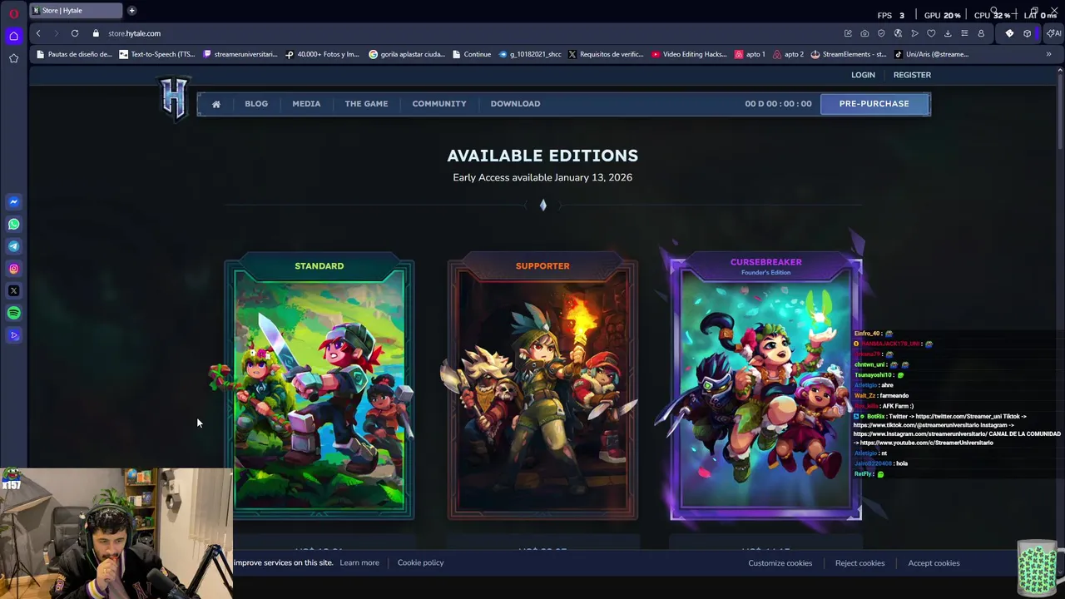Open the privacy shield icon
1065x599 pixels.
pos(881,33)
